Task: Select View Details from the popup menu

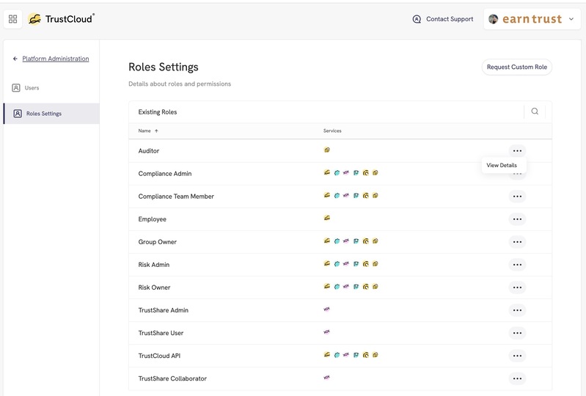Action: coord(502,165)
